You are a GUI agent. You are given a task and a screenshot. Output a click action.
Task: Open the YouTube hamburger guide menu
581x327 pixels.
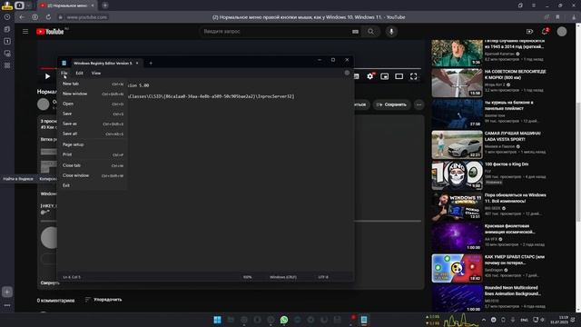[x=25, y=32]
